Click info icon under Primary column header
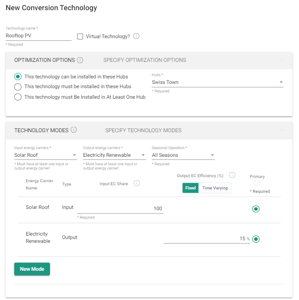Viewport: 299px width, 300px height. [256, 183]
